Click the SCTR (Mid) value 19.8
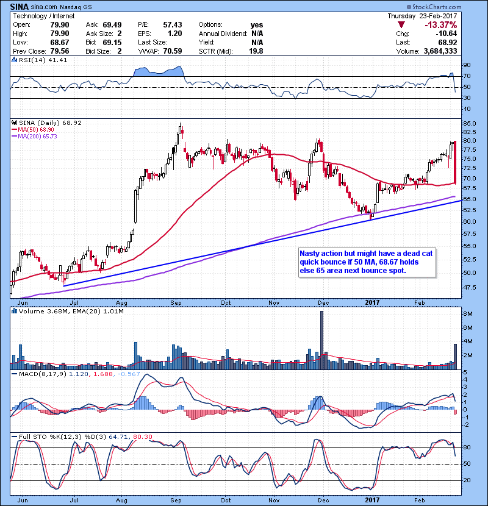Screen dimensions: 488x506 point(256,51)
